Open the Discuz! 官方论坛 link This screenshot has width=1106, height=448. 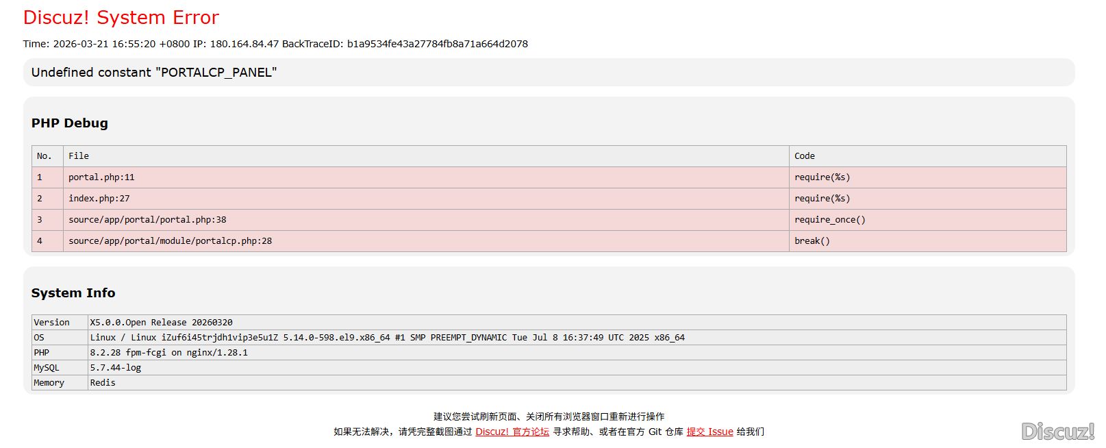[x=512, y=432]
